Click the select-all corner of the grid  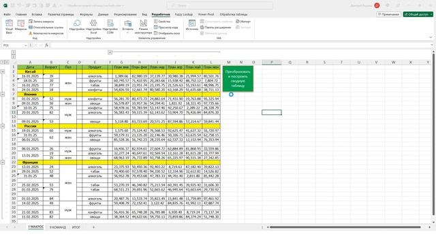coord(14,62)
